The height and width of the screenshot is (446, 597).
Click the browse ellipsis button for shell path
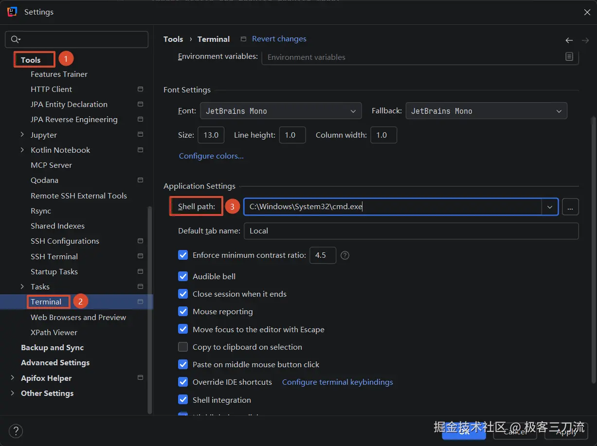570,207
